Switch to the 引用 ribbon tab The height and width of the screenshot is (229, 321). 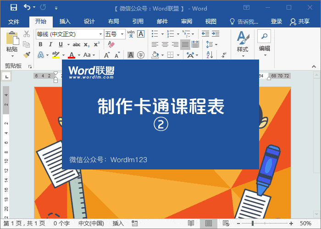click(x=138, y=22)
